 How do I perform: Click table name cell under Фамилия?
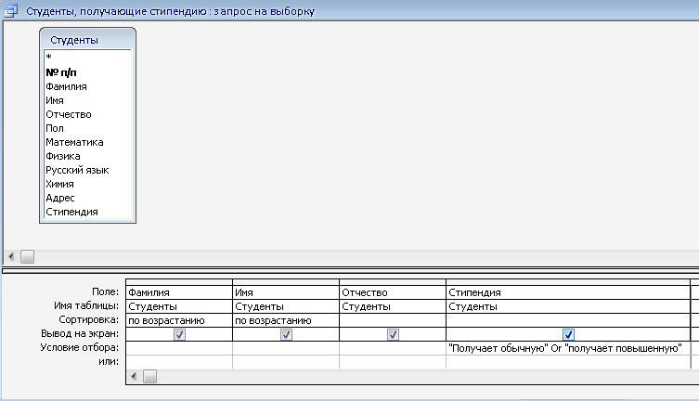pos(179,306)
